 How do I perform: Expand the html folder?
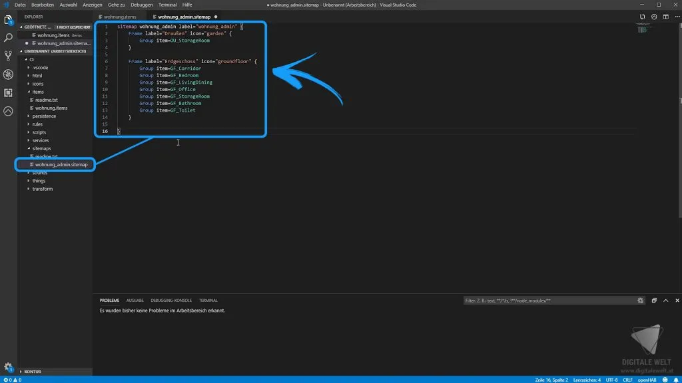tap(37, 76)
